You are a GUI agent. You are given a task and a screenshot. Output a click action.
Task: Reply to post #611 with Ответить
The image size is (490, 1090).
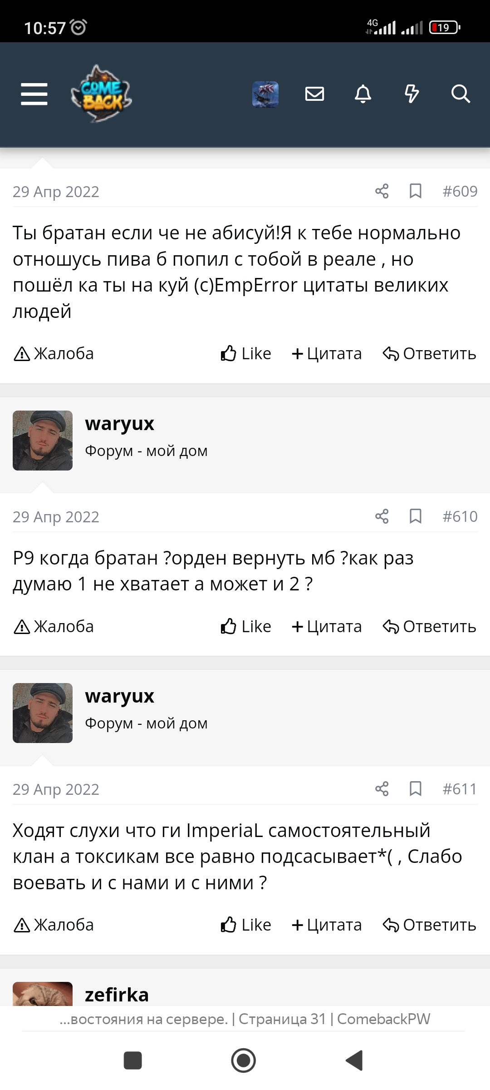pyautogui.click(x=430, y=925)
